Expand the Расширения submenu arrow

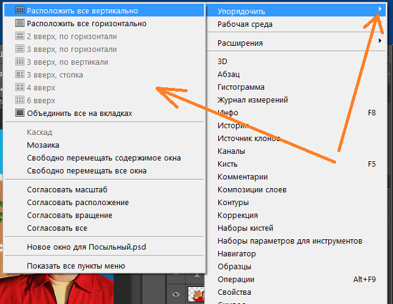(x=380, y=41)
